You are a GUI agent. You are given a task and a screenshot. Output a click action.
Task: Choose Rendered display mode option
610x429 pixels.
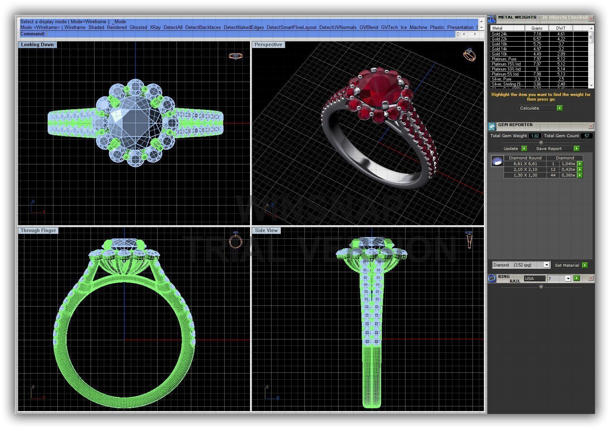click(x=117, y=27)
